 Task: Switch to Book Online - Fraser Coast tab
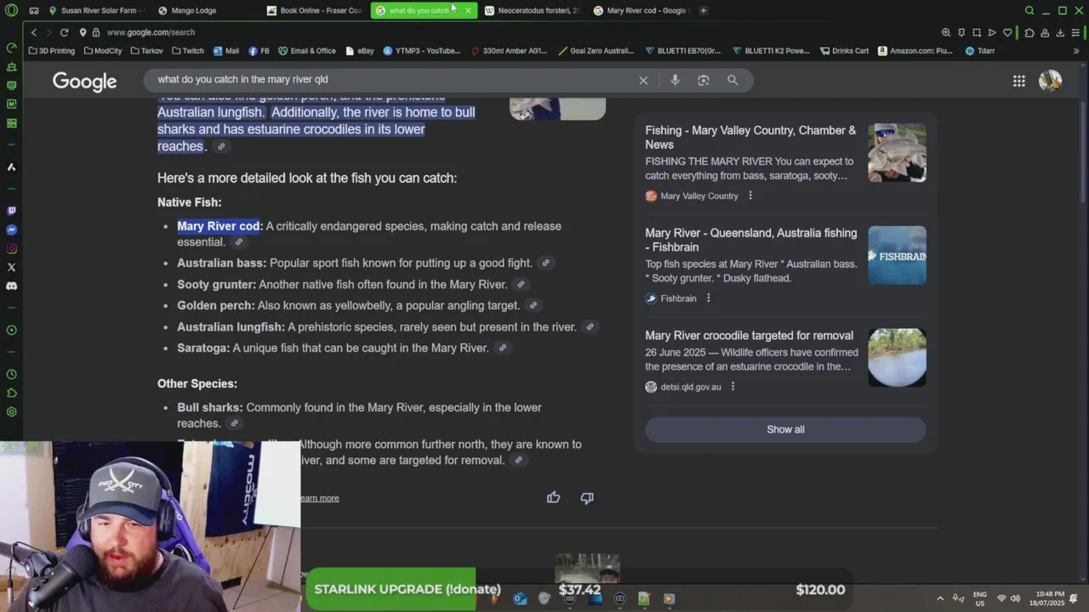pyautogui.click(x=313, y=10)
